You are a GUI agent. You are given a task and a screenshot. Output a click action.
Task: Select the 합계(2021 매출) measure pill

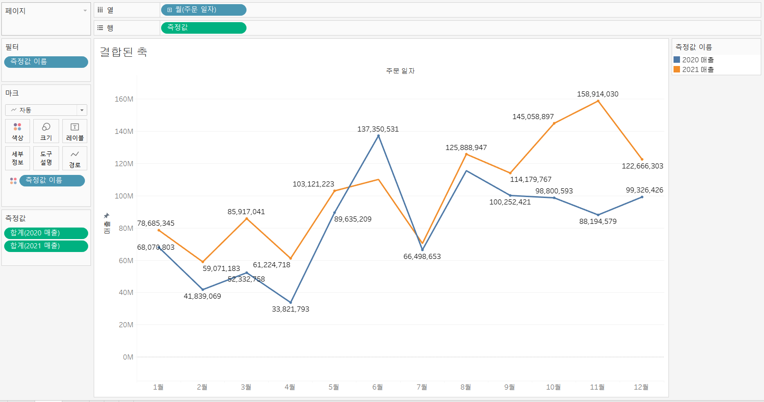tap(46, 246)
